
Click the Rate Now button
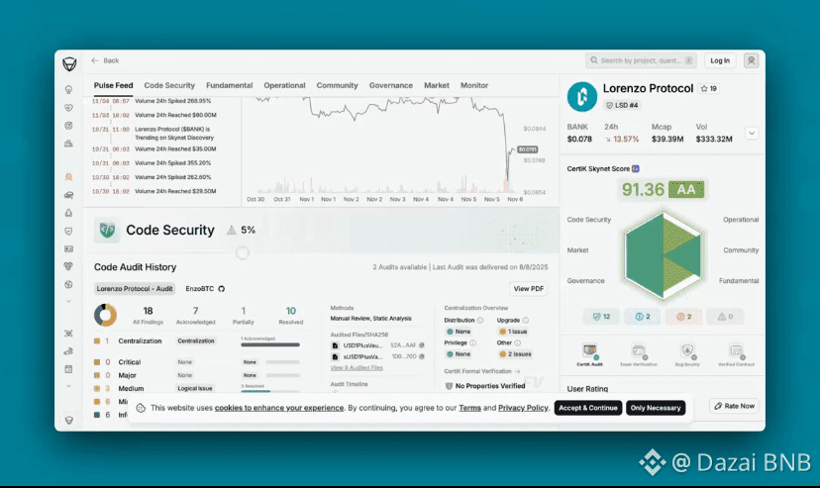coord(735,406)
